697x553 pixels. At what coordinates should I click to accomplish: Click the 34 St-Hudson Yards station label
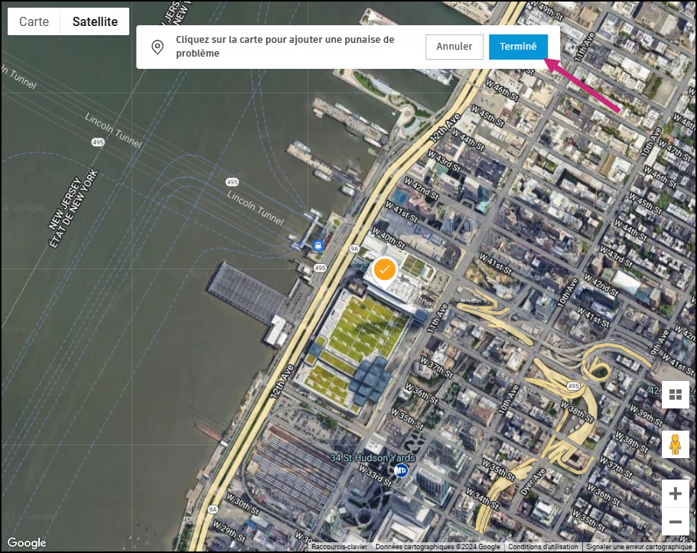(x=373, y=457)
